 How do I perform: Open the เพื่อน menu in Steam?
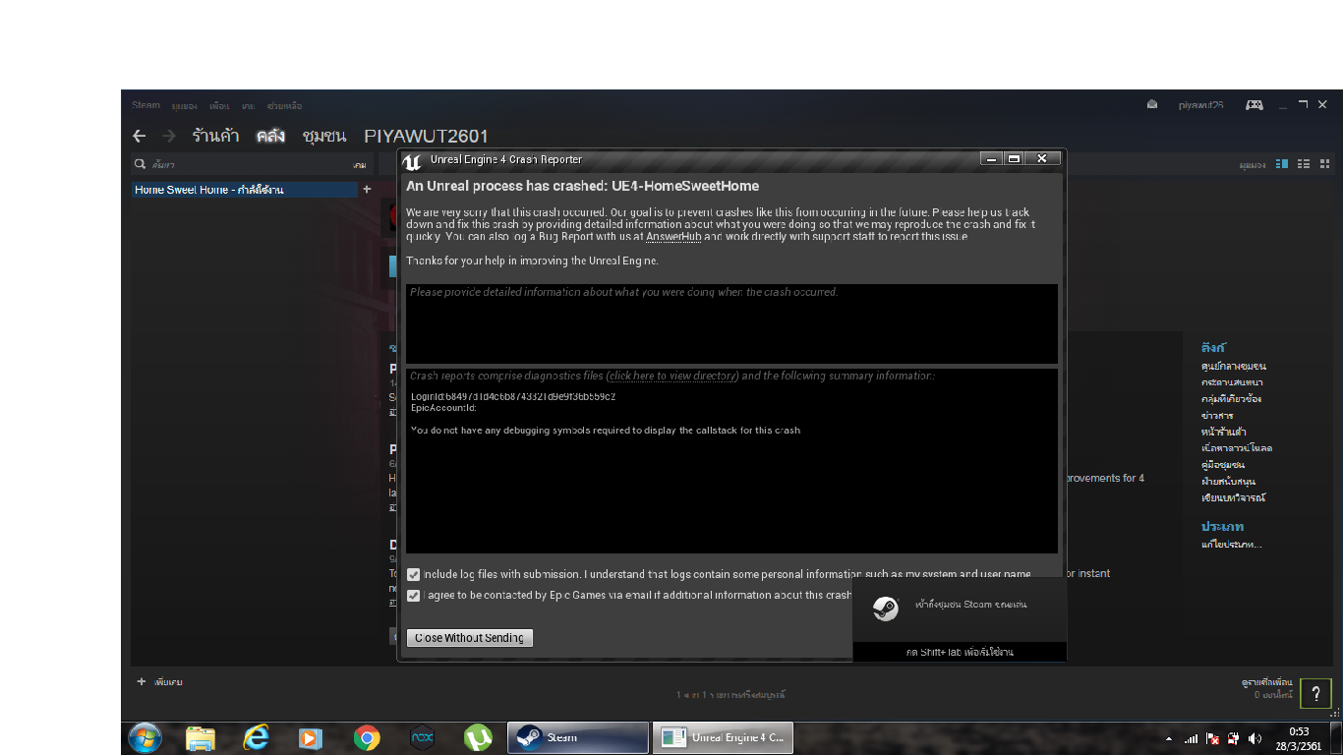[x=219, y=105]
